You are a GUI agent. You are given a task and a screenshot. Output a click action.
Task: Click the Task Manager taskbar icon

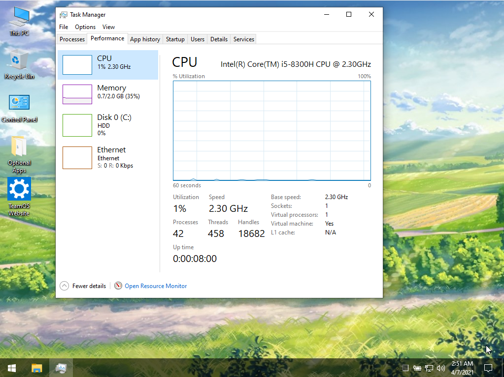[x=61, y=368]
